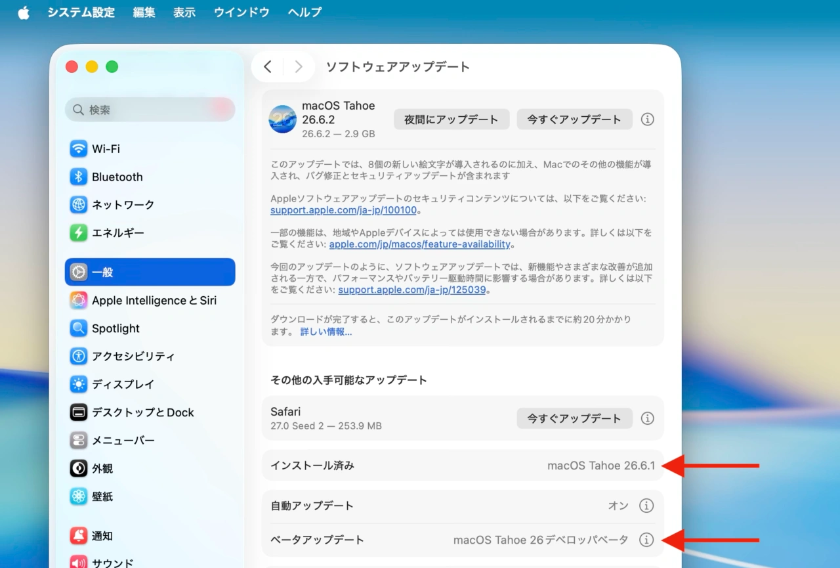Show info for Safari update
840x568 pixels.
(x=648, y=418)
